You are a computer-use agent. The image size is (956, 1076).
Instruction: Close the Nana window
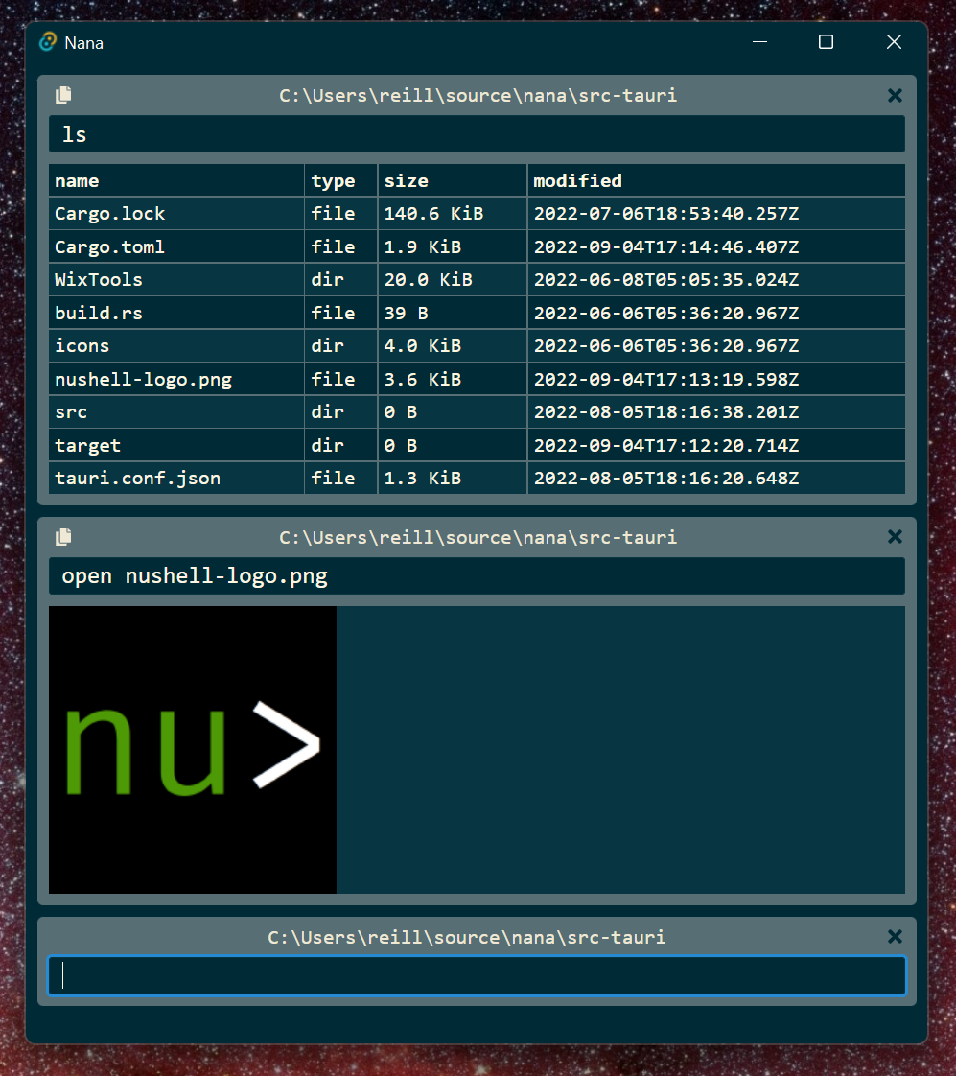894,42
